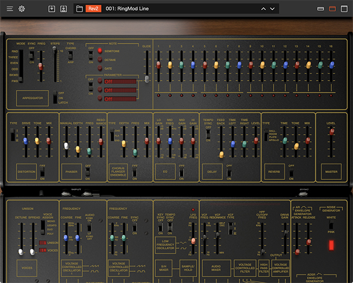Click the preset name 001: RingMod Line
The height and width of the screenshot is (283, 353).
(126, 9)
